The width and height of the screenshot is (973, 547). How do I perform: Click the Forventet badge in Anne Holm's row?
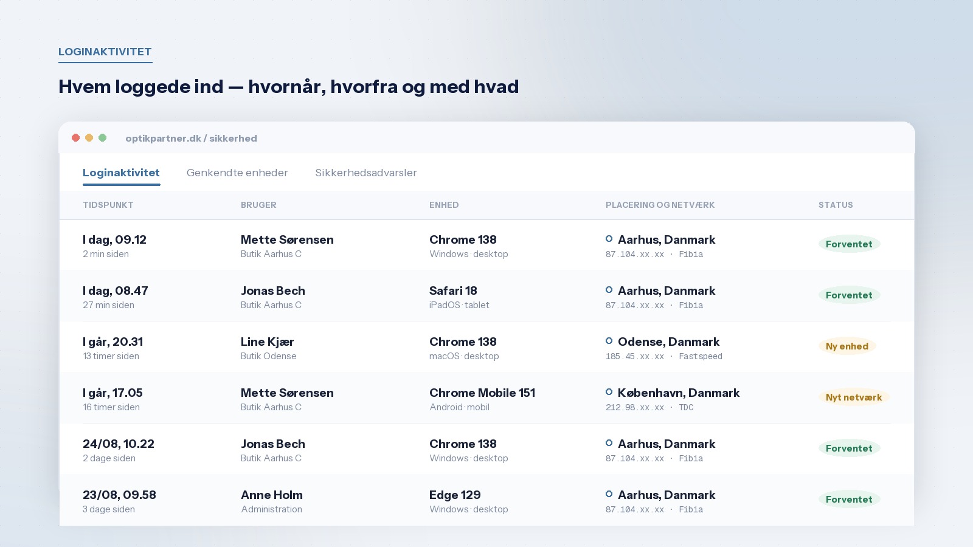point(849,500)
